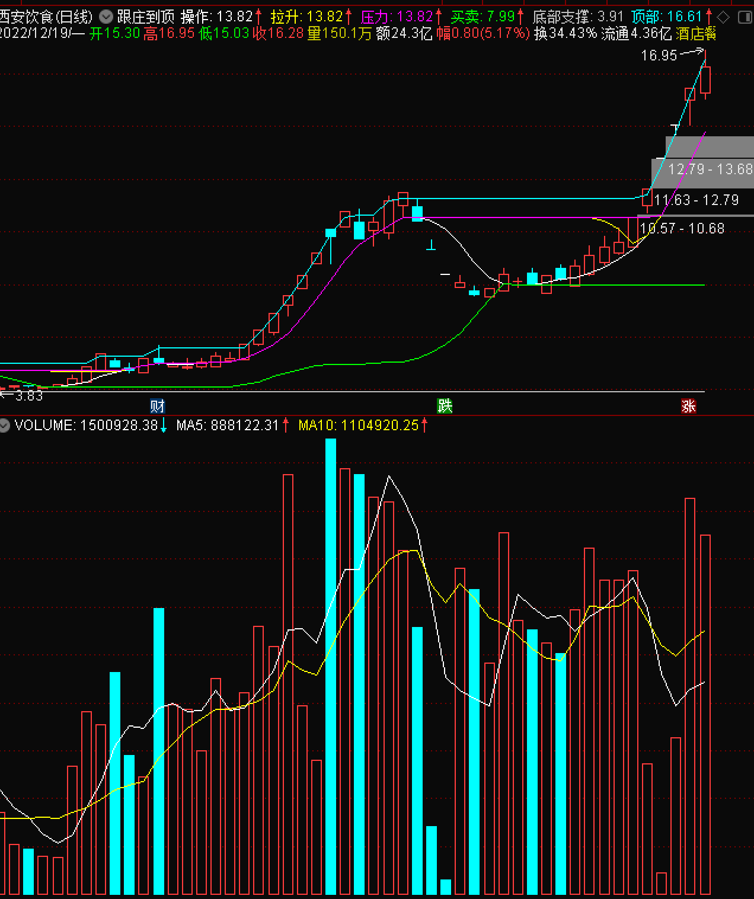This screenshot has height=899, width=754.
Task: Click the 财 financial event marker
Action: point(157,406)
